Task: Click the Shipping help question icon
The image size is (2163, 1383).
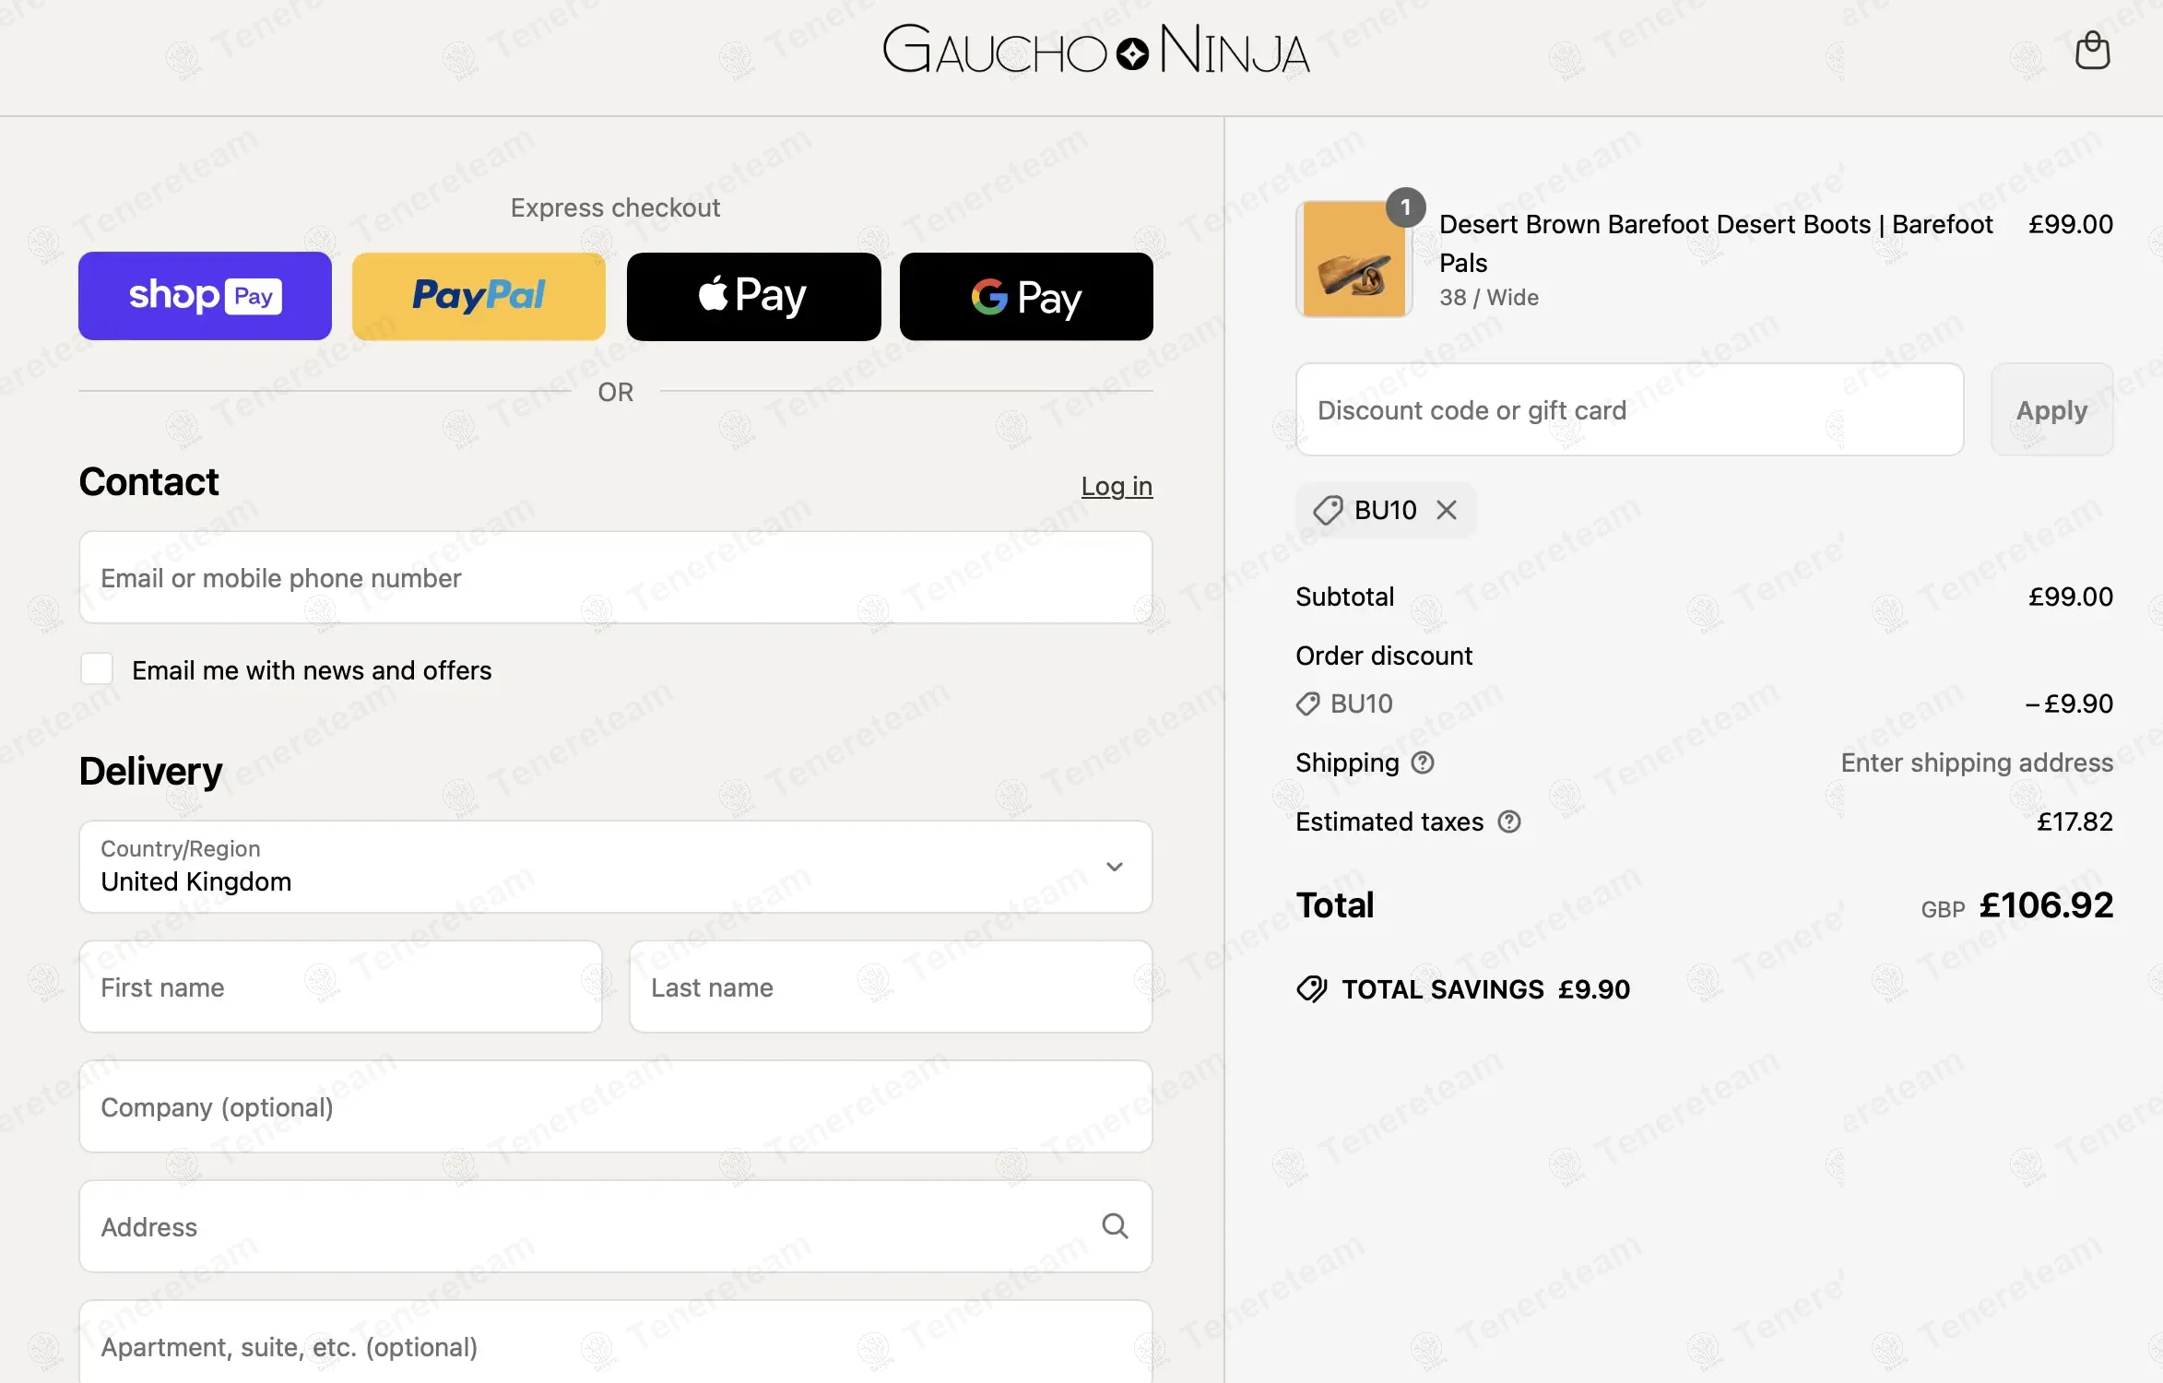Action: [x=1423, y=762]
